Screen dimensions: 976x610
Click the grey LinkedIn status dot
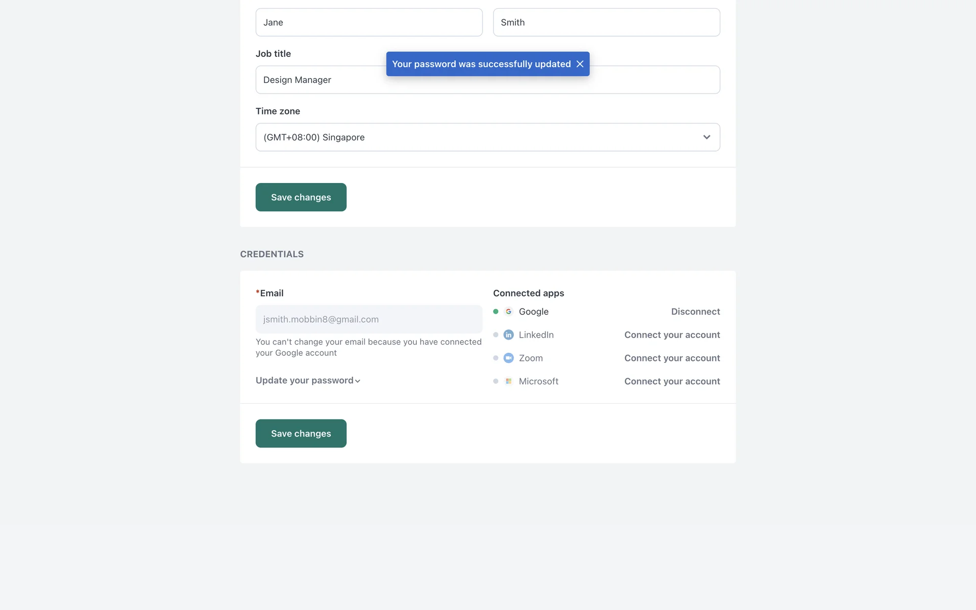(x=496, y=335)
